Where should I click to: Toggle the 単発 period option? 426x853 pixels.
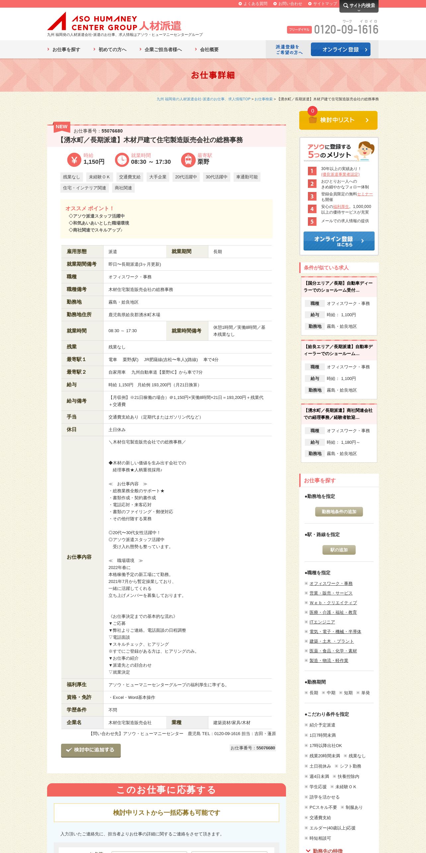point(363,693)
